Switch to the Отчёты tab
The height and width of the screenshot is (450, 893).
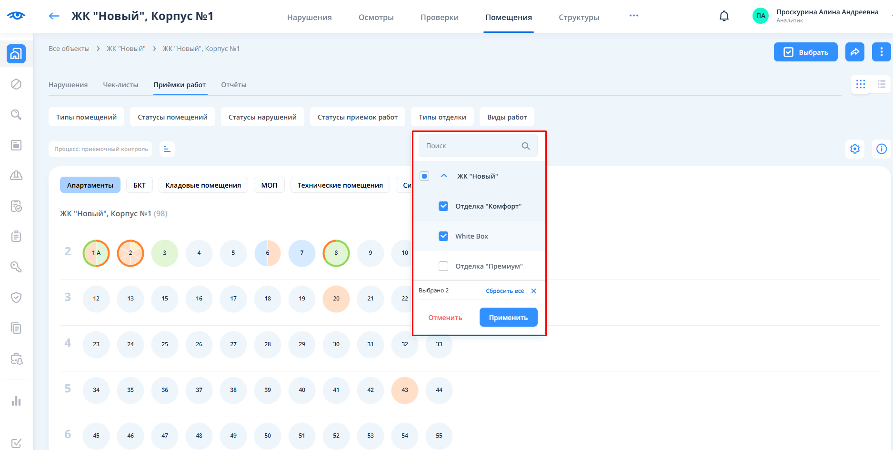(233, 85)
